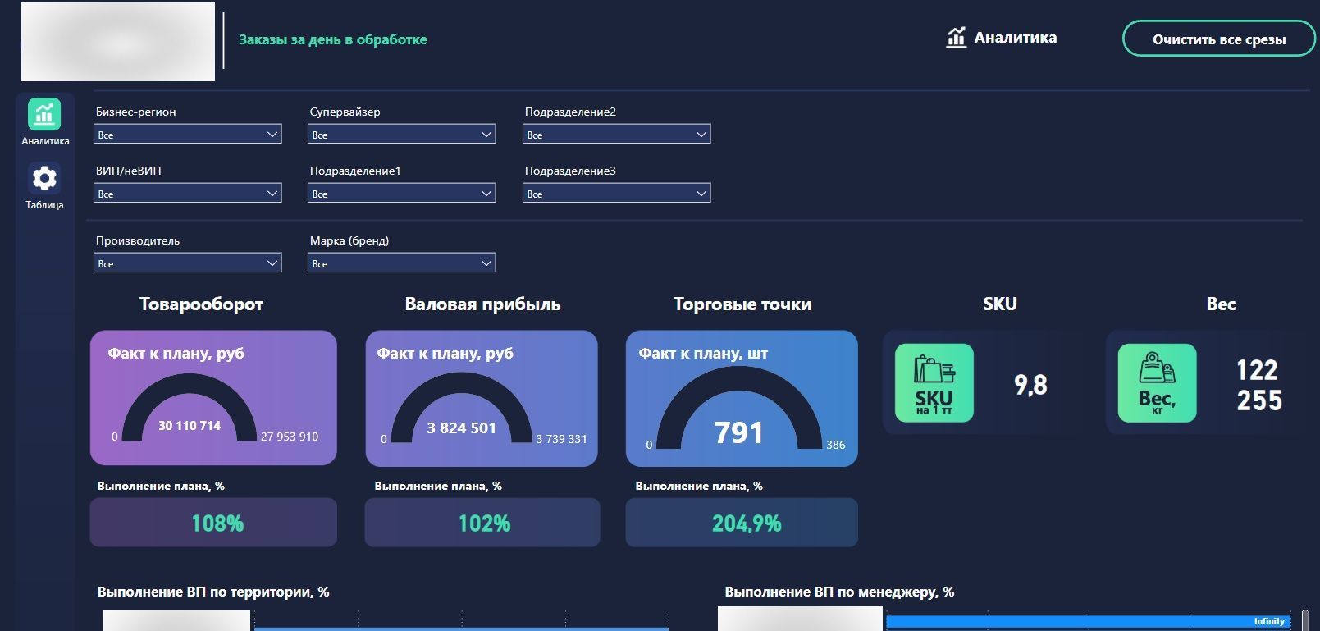
Task: Click Очистить все срезы button
Action: 1219,39
